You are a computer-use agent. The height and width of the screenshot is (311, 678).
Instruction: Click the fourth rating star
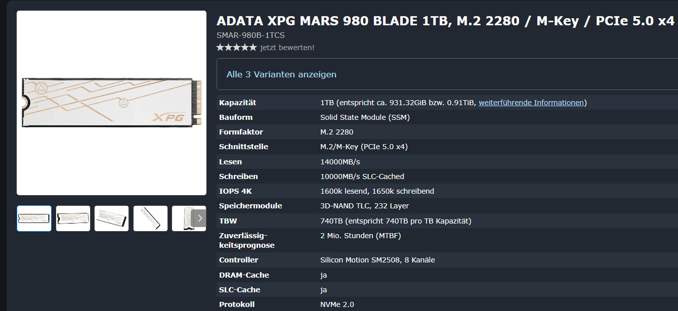tap(245, 48)
